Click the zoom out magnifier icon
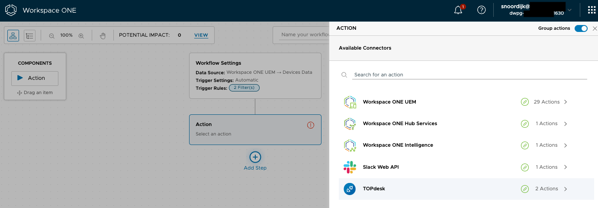 point(51,35)
